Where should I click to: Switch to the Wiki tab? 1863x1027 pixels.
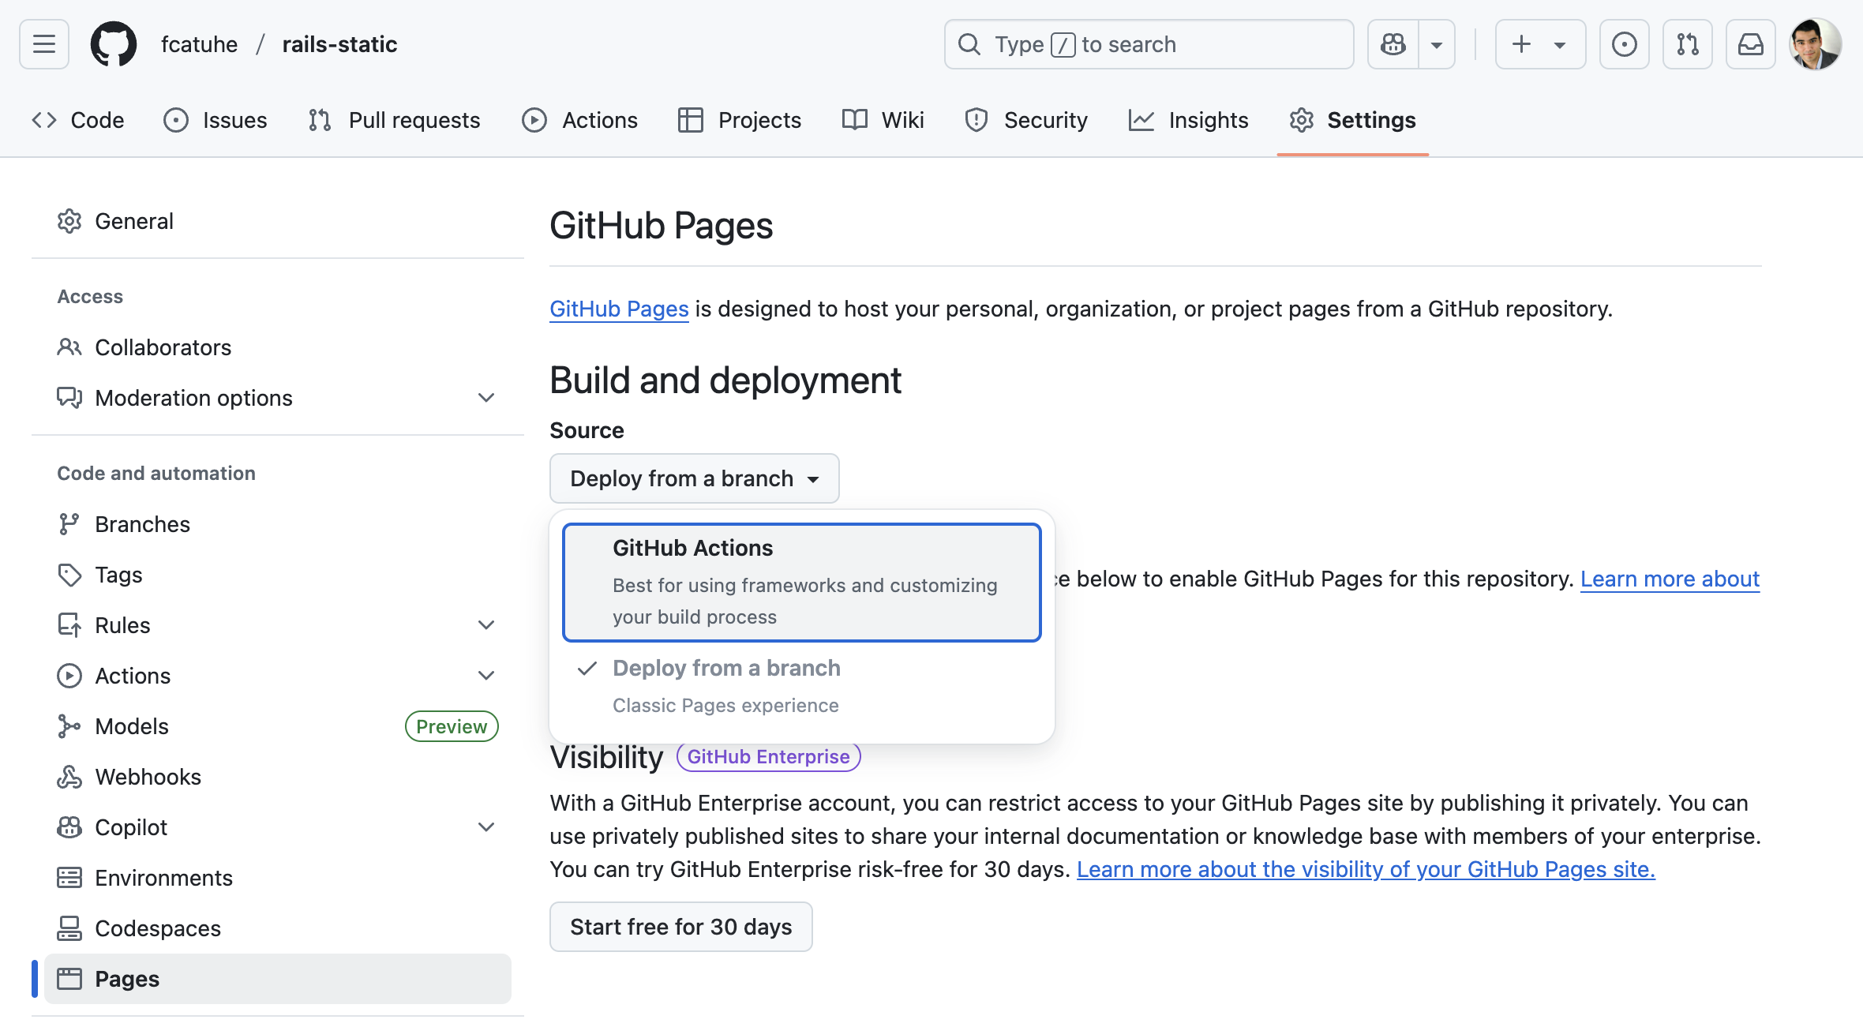click(883, 120)
